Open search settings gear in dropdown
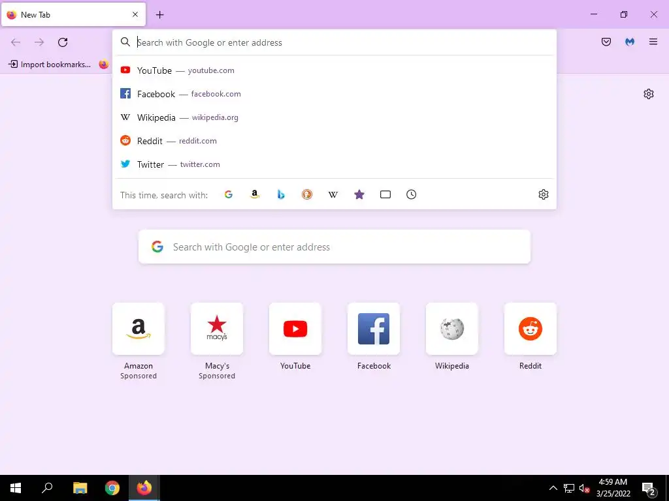 click(x=543, y=194)
